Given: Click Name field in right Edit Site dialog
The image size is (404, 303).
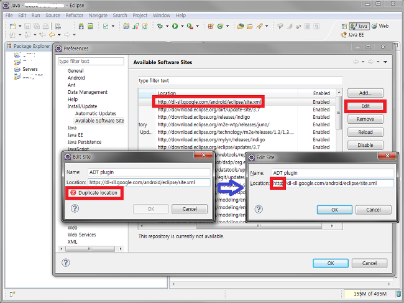Looking at the screenshot, I should click(333, 173).
